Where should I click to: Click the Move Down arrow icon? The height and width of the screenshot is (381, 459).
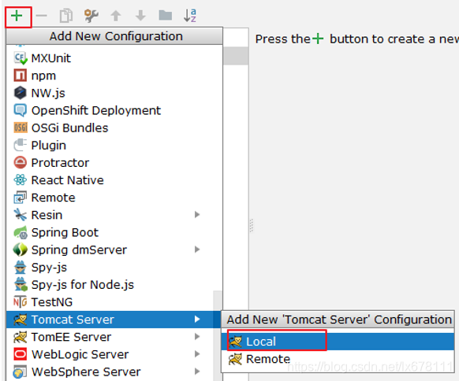coord(141,16)
